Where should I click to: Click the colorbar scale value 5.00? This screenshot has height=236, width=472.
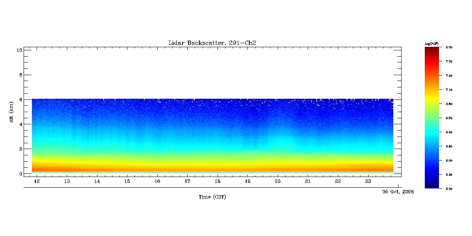tap(449, 189)
